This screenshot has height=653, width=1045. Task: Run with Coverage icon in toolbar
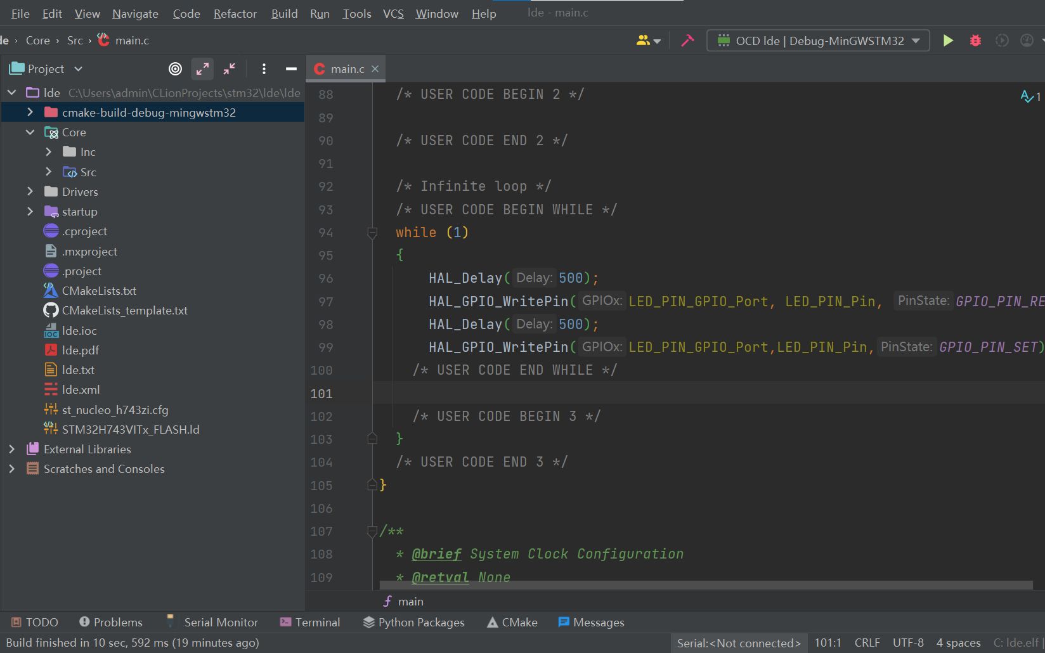[x=1002, y=40]
